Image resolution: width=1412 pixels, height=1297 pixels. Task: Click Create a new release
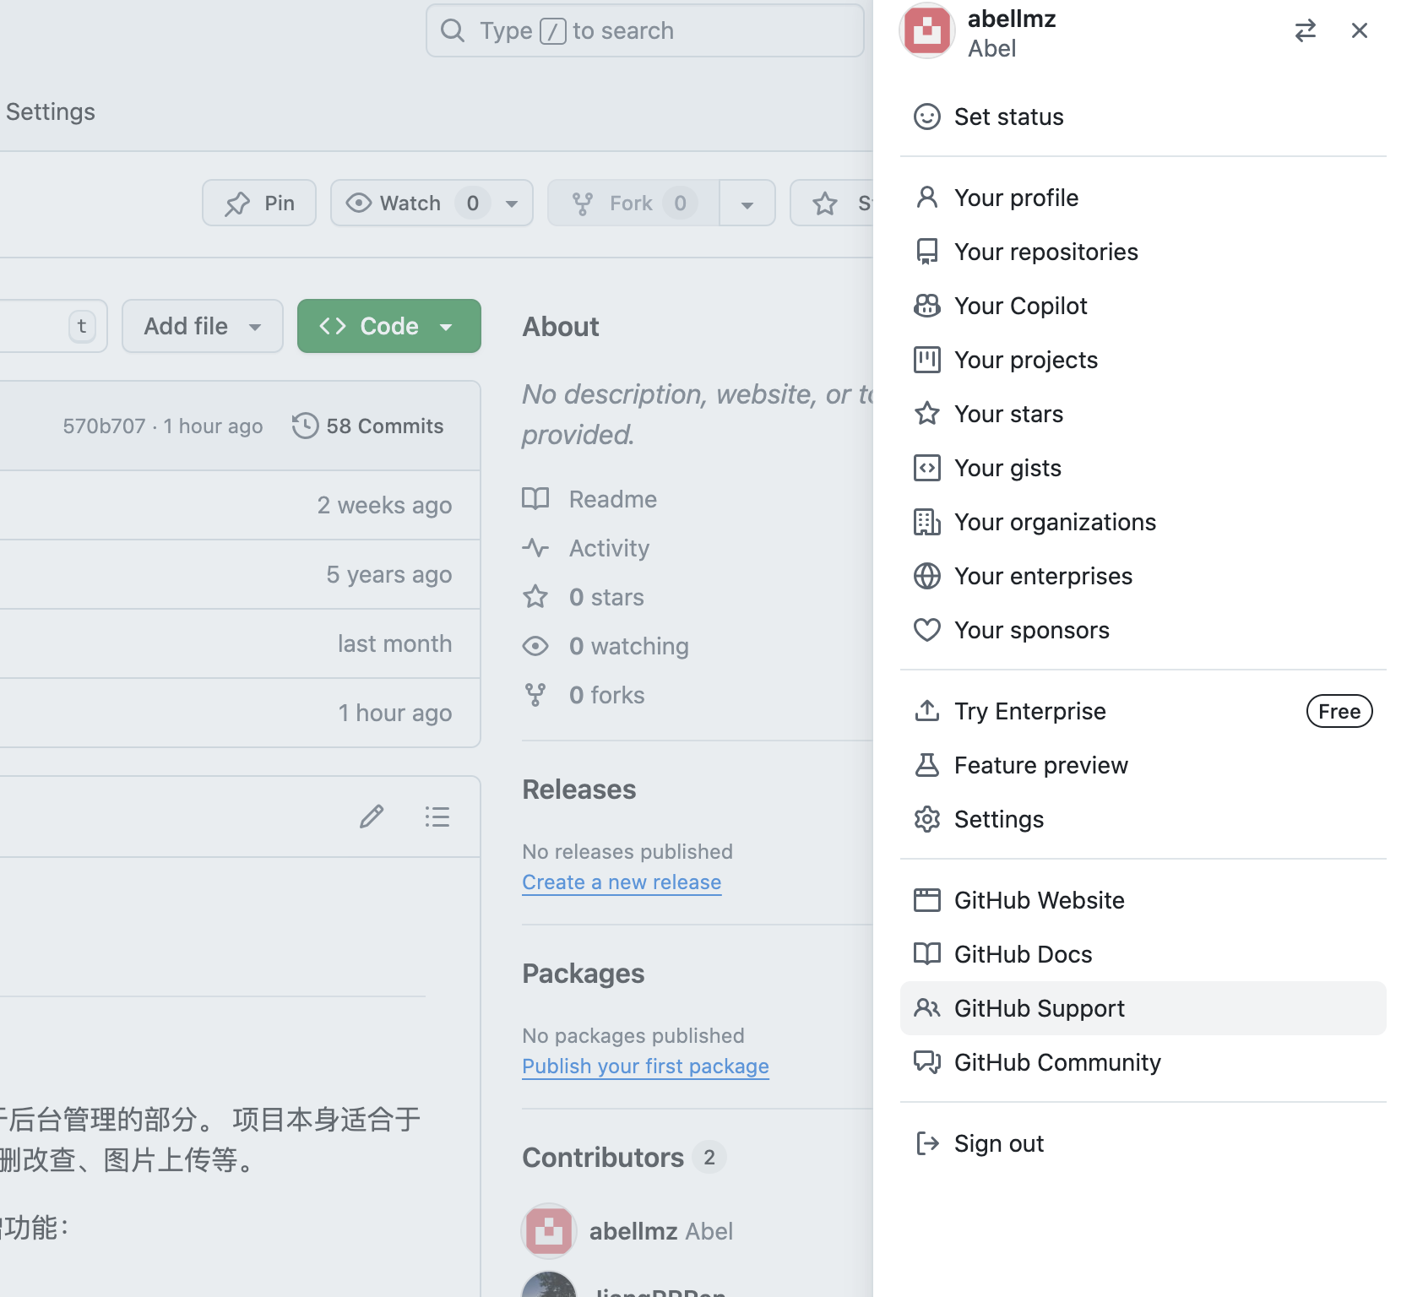[622, 882]
